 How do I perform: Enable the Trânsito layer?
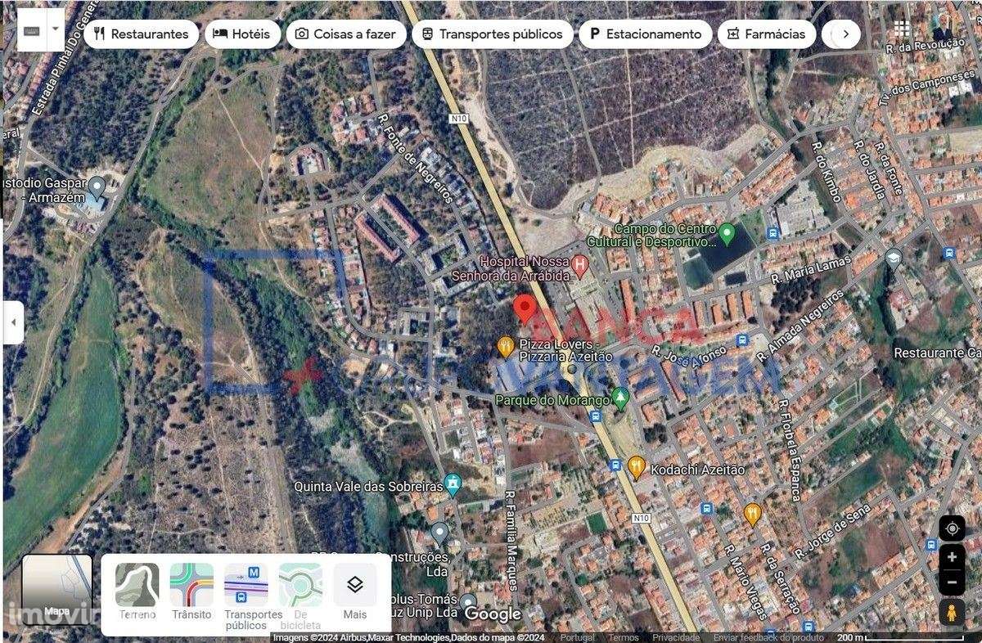coord(191,591)
